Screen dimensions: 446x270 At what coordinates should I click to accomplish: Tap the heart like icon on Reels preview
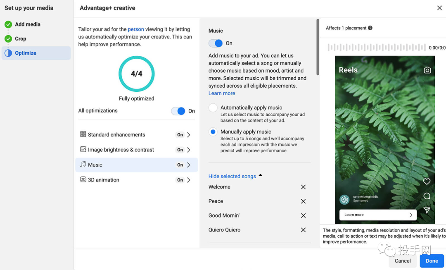(427, 182)
